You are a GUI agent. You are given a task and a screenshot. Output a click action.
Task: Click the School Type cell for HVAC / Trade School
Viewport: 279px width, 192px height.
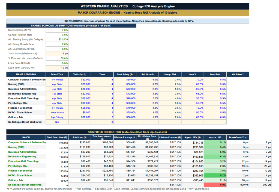pos(57,113)
